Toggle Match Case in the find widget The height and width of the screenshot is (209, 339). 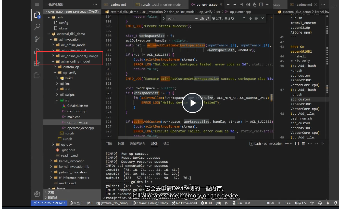point(197,18)
